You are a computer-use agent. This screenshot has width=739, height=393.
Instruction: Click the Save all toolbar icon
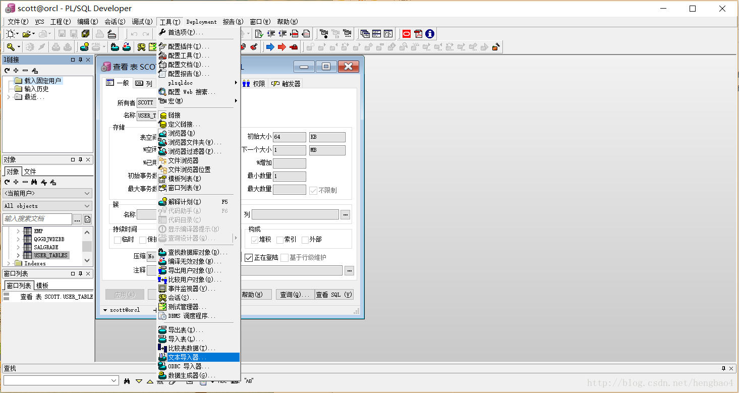[85, 34]
